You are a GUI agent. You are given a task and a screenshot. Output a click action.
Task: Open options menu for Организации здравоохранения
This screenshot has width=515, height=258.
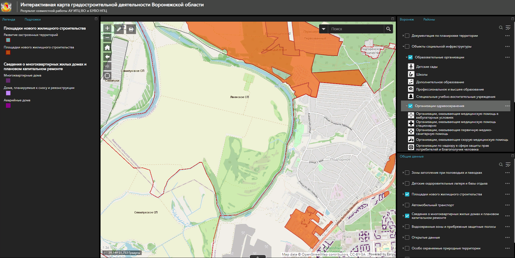(507, 106)
